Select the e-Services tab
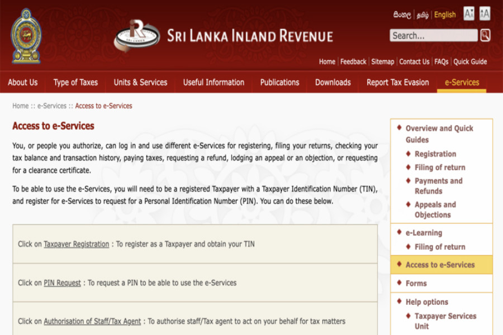Viewport: 503px width, 335px height. point(462,83)
